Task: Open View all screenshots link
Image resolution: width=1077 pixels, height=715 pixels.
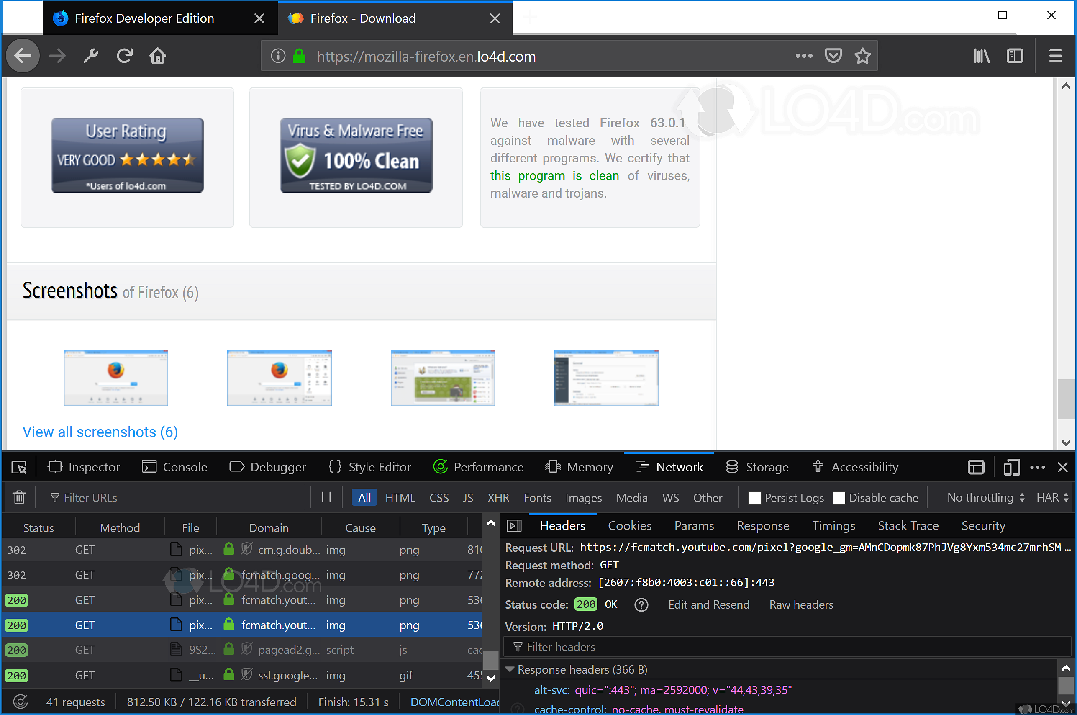Action: pyautogui.click(x=100, y=432)
